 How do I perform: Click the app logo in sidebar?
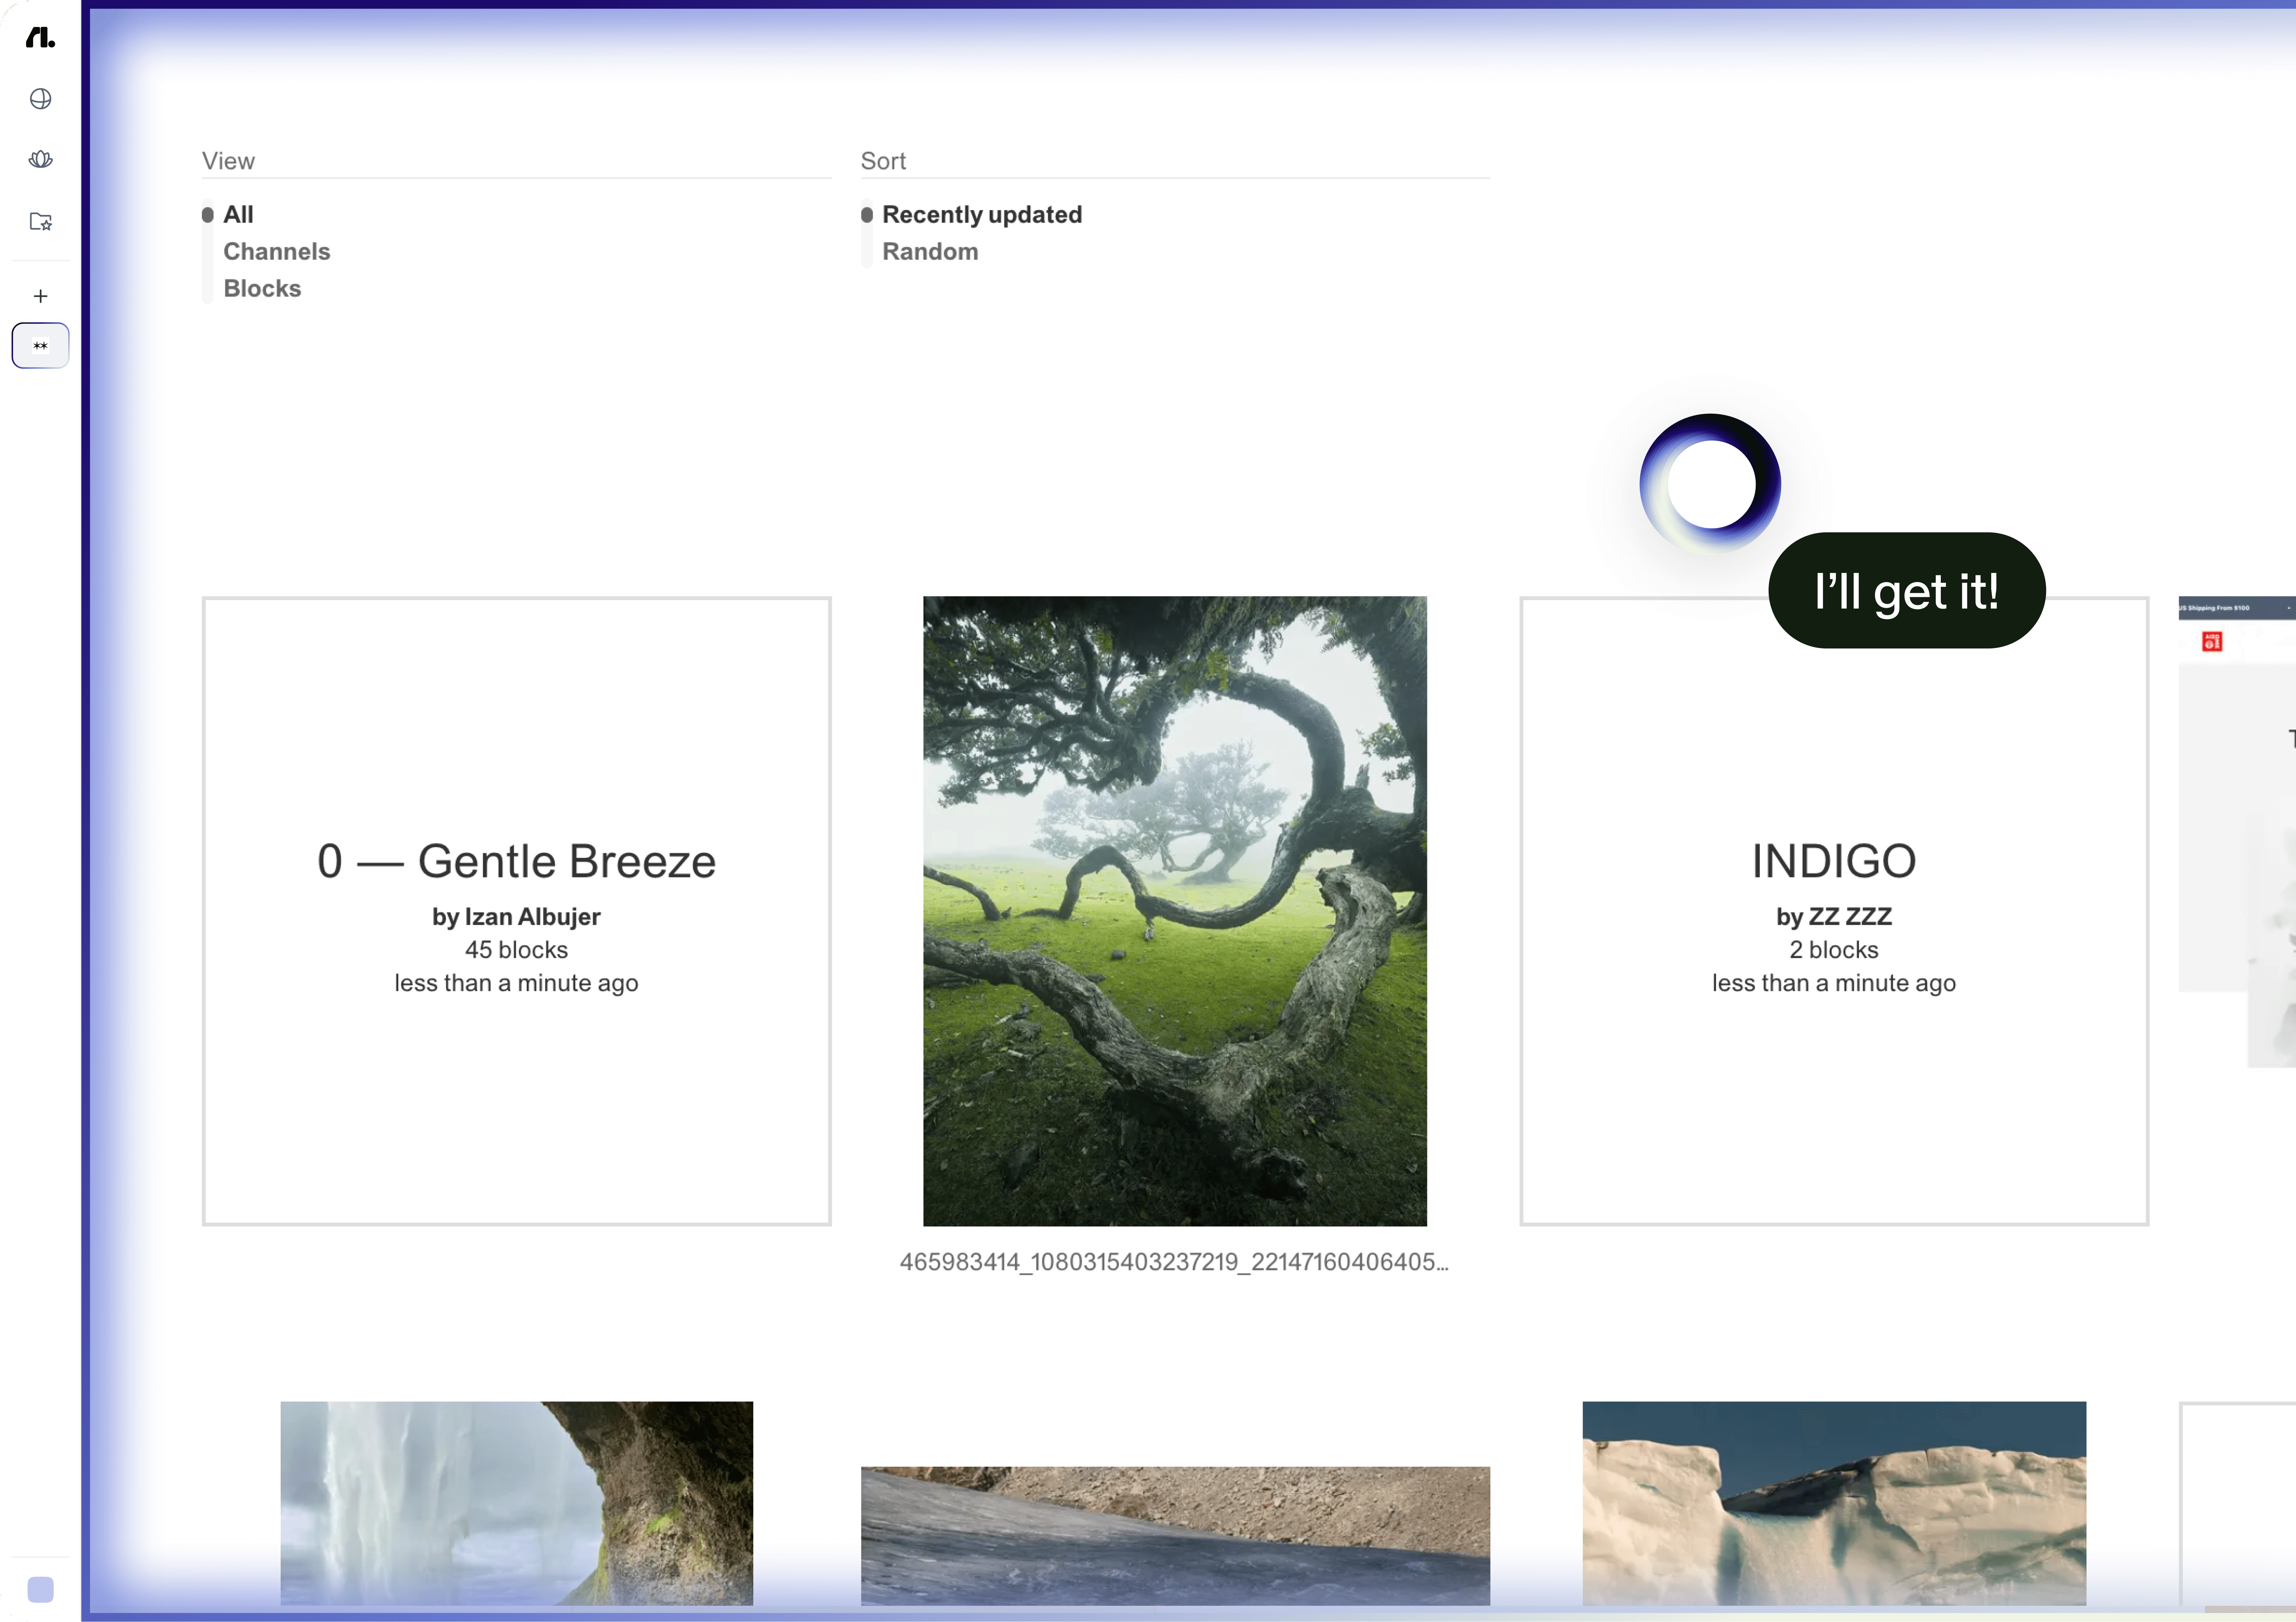40,38
